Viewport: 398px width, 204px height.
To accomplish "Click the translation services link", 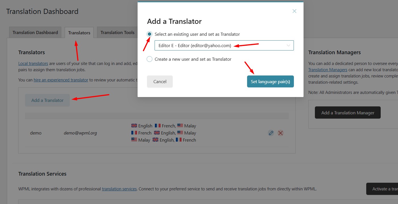I will click(119, 189).
